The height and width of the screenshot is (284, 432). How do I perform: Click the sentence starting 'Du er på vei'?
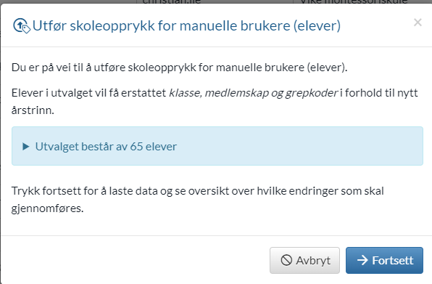point(179,68)
